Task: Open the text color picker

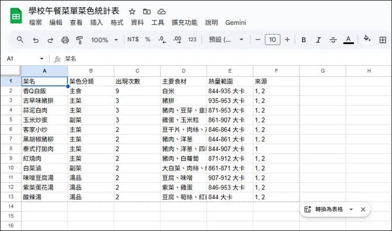Action: click(x=348, y=40)
